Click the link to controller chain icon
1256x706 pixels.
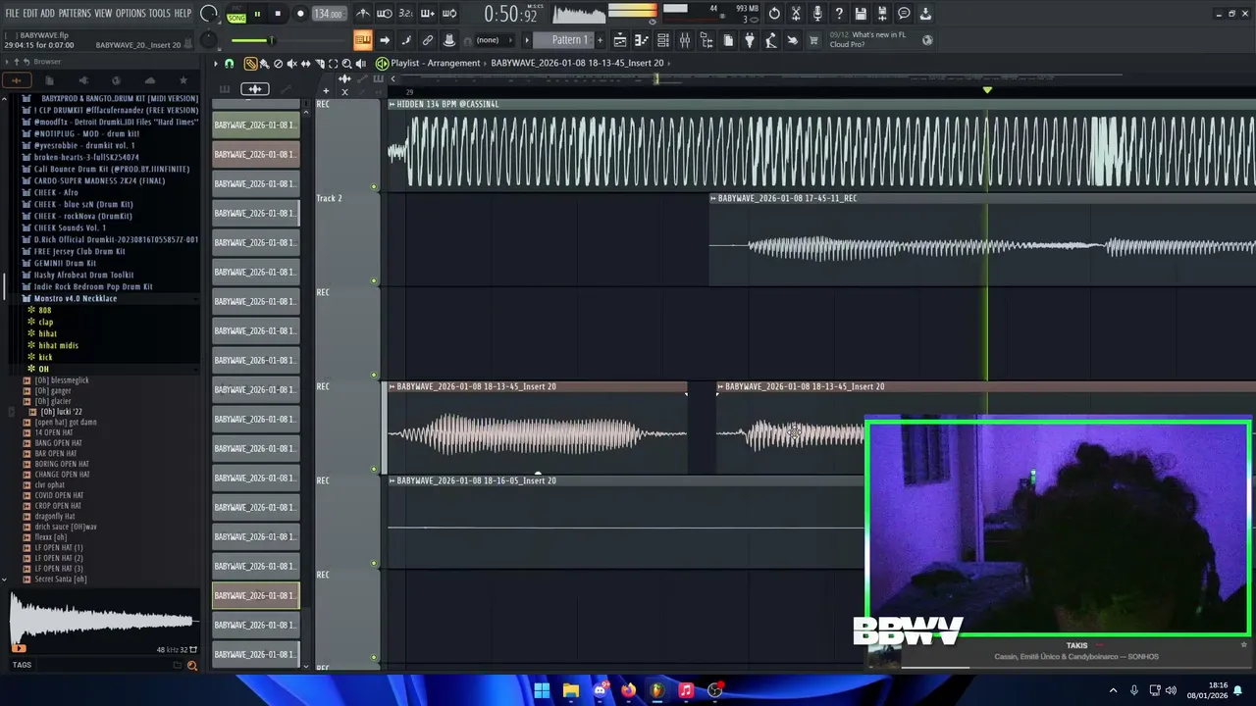(428, 40)
